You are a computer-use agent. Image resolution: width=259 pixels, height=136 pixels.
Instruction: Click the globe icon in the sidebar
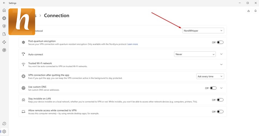(4, 18)
